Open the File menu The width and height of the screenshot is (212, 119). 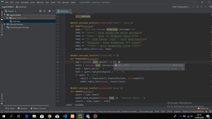[x=7, y=2]
